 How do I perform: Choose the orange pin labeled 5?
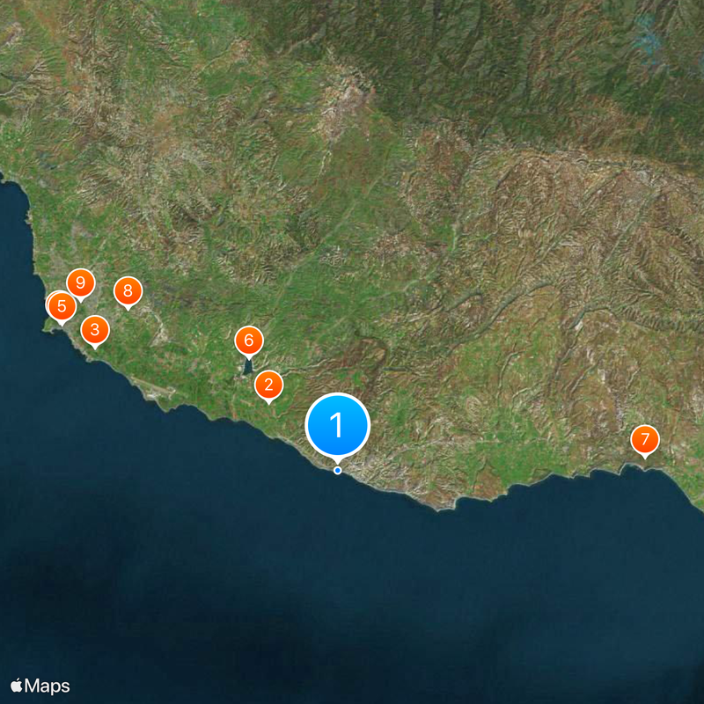coord(62,306)
